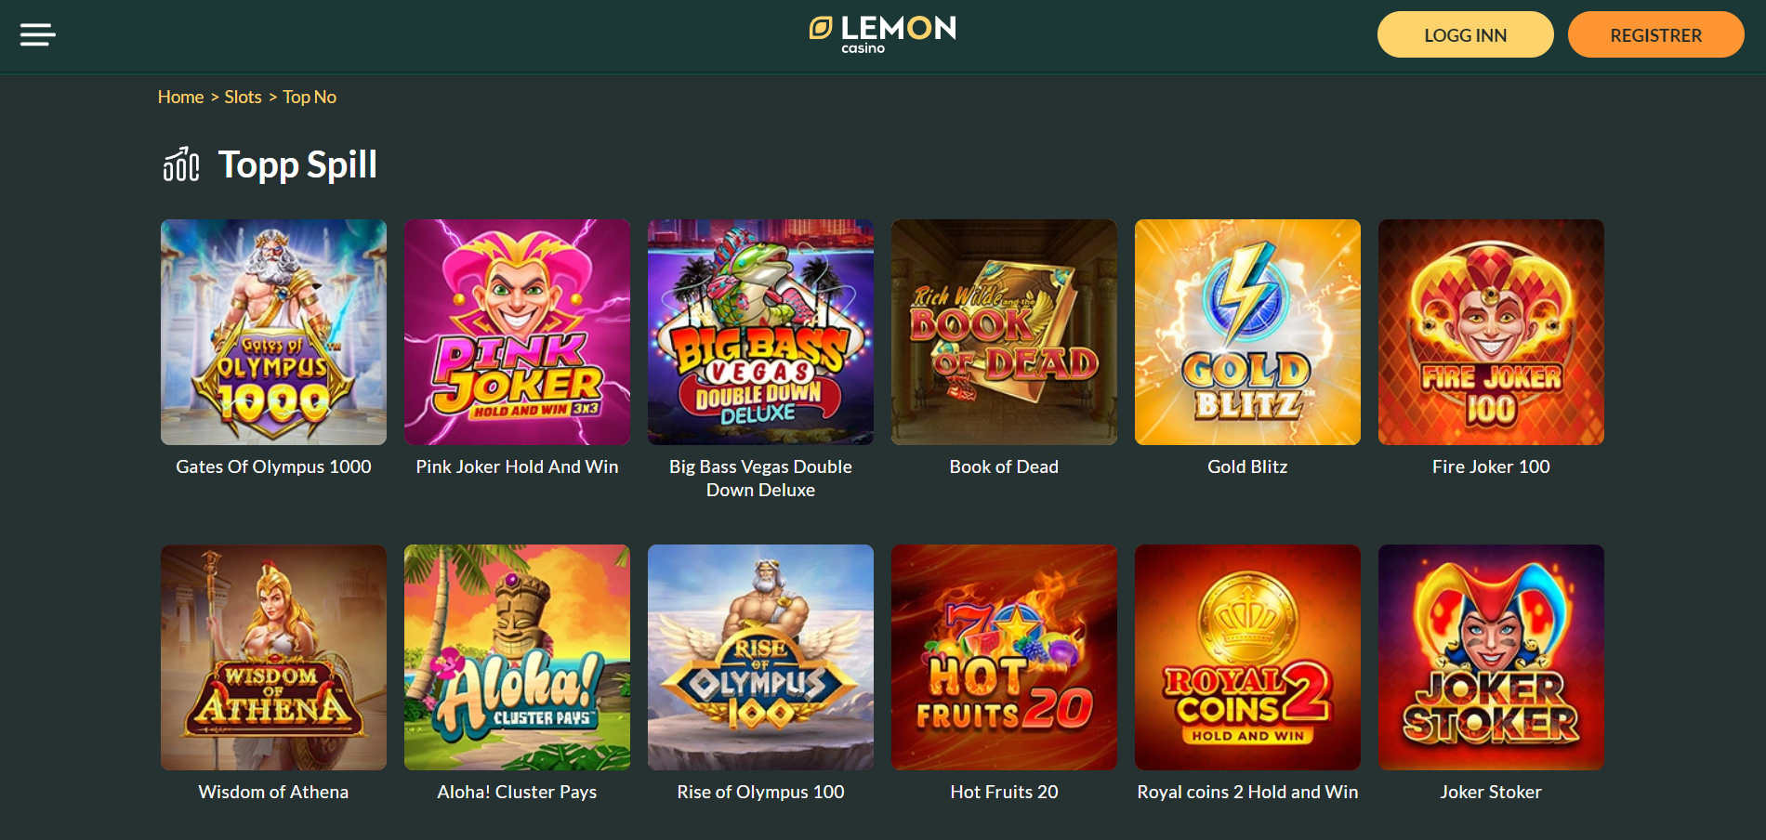Launch Pink Joker Hold And Win game
1766x840 pixels.
(517, 332)
